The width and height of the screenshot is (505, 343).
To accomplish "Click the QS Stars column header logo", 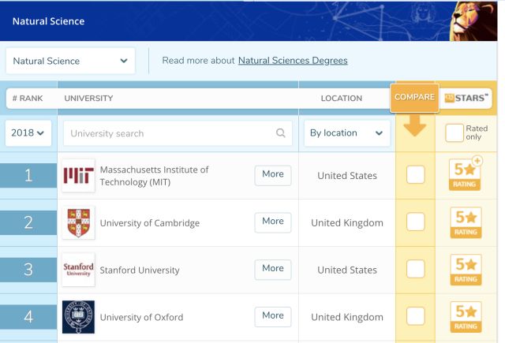I will 466,98.
